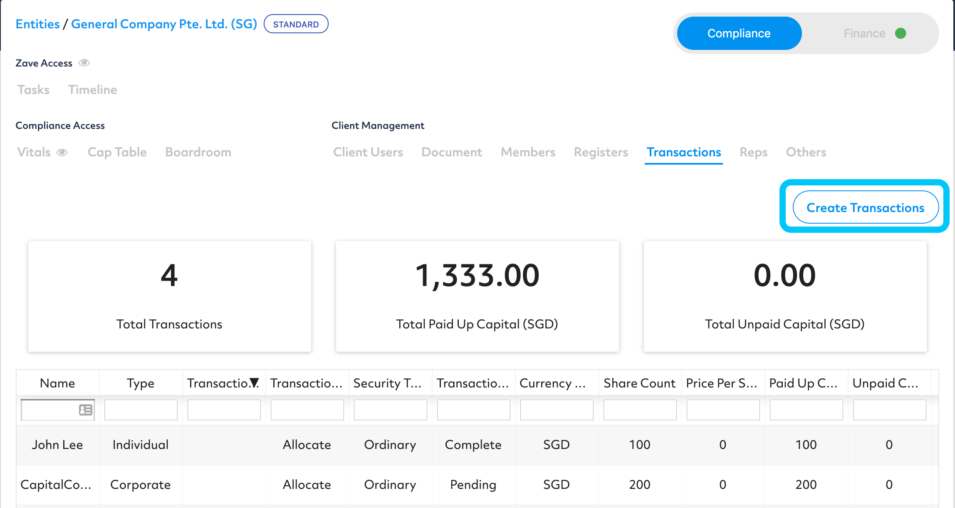Open the Reps tab
The image size is (955, 508).
(754, 152)
